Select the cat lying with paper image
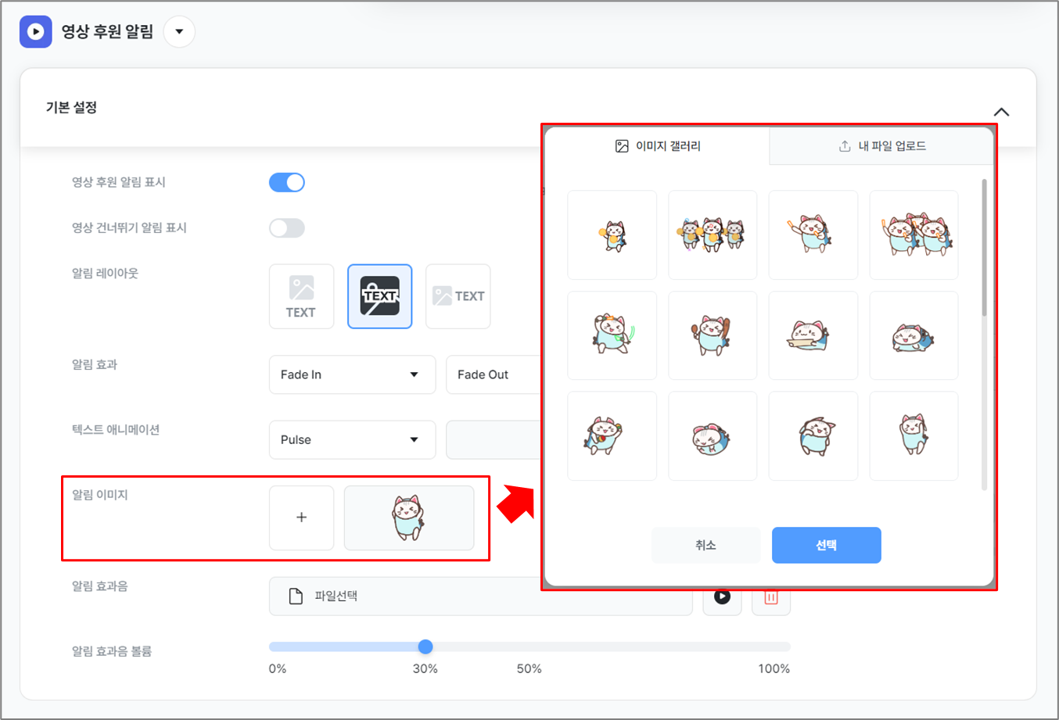The width and height of the screenshot is (1059, 720). pos(813,335)
